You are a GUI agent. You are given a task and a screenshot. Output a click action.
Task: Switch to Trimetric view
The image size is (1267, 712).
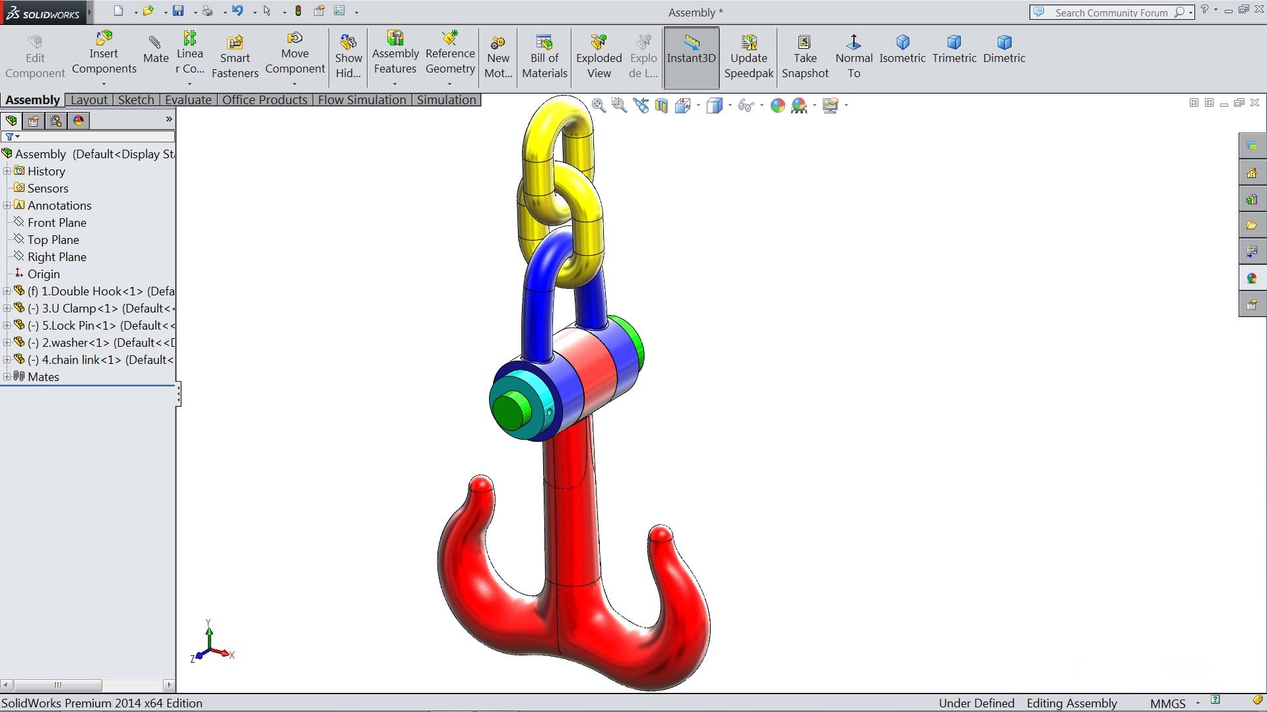pos(954,49)
